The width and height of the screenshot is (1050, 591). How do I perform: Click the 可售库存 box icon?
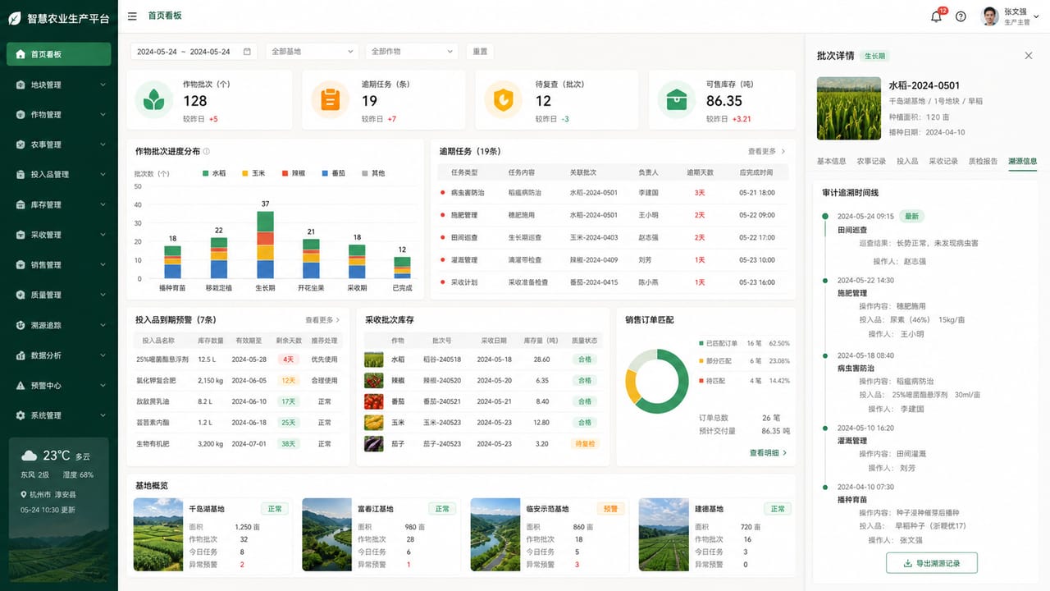click(x=677, y=99)
